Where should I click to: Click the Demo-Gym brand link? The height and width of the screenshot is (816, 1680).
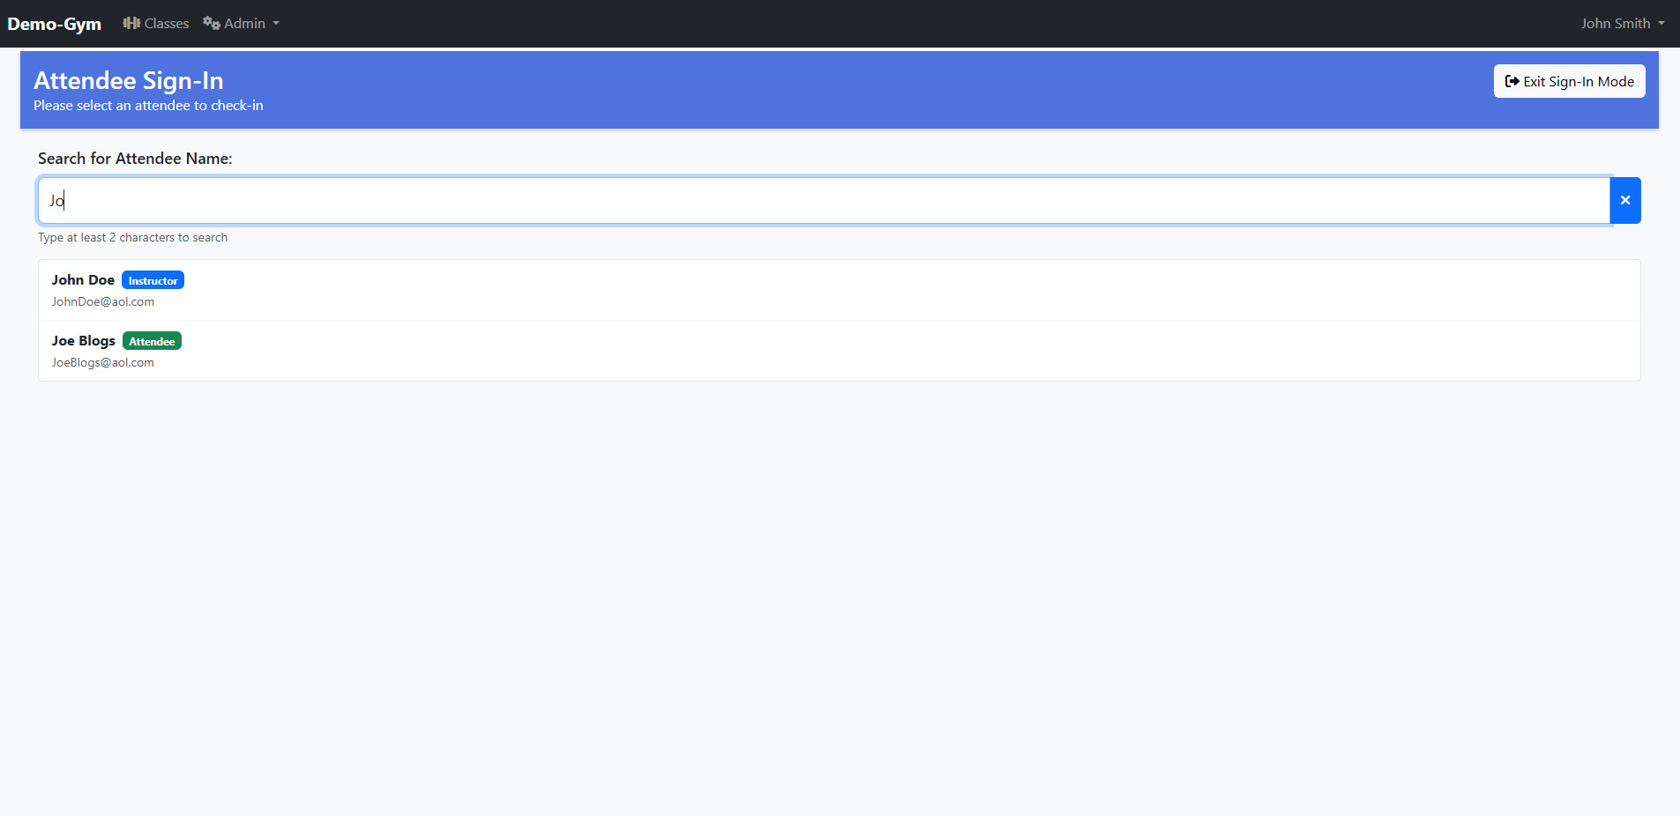55,24
